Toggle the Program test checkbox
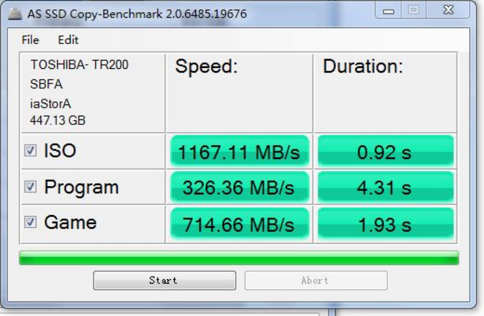 tap(30, 187)
